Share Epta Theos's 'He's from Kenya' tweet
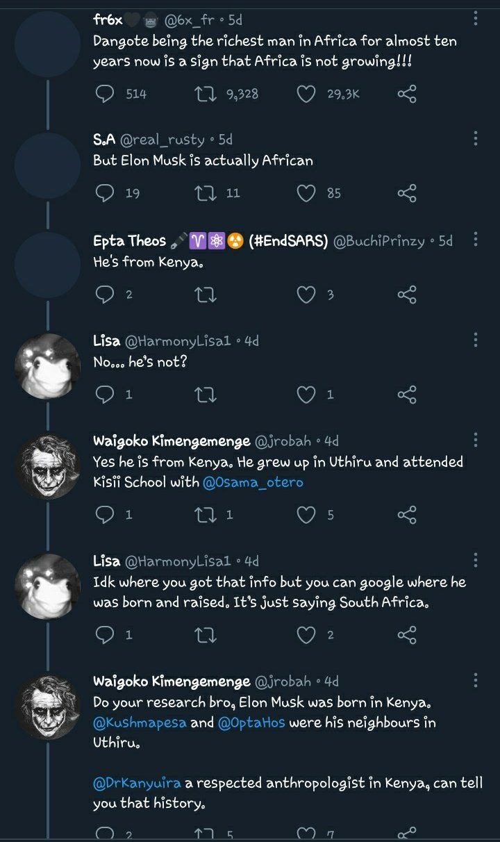The width and height of the screenshot is (500, 842). coord(407,295)
